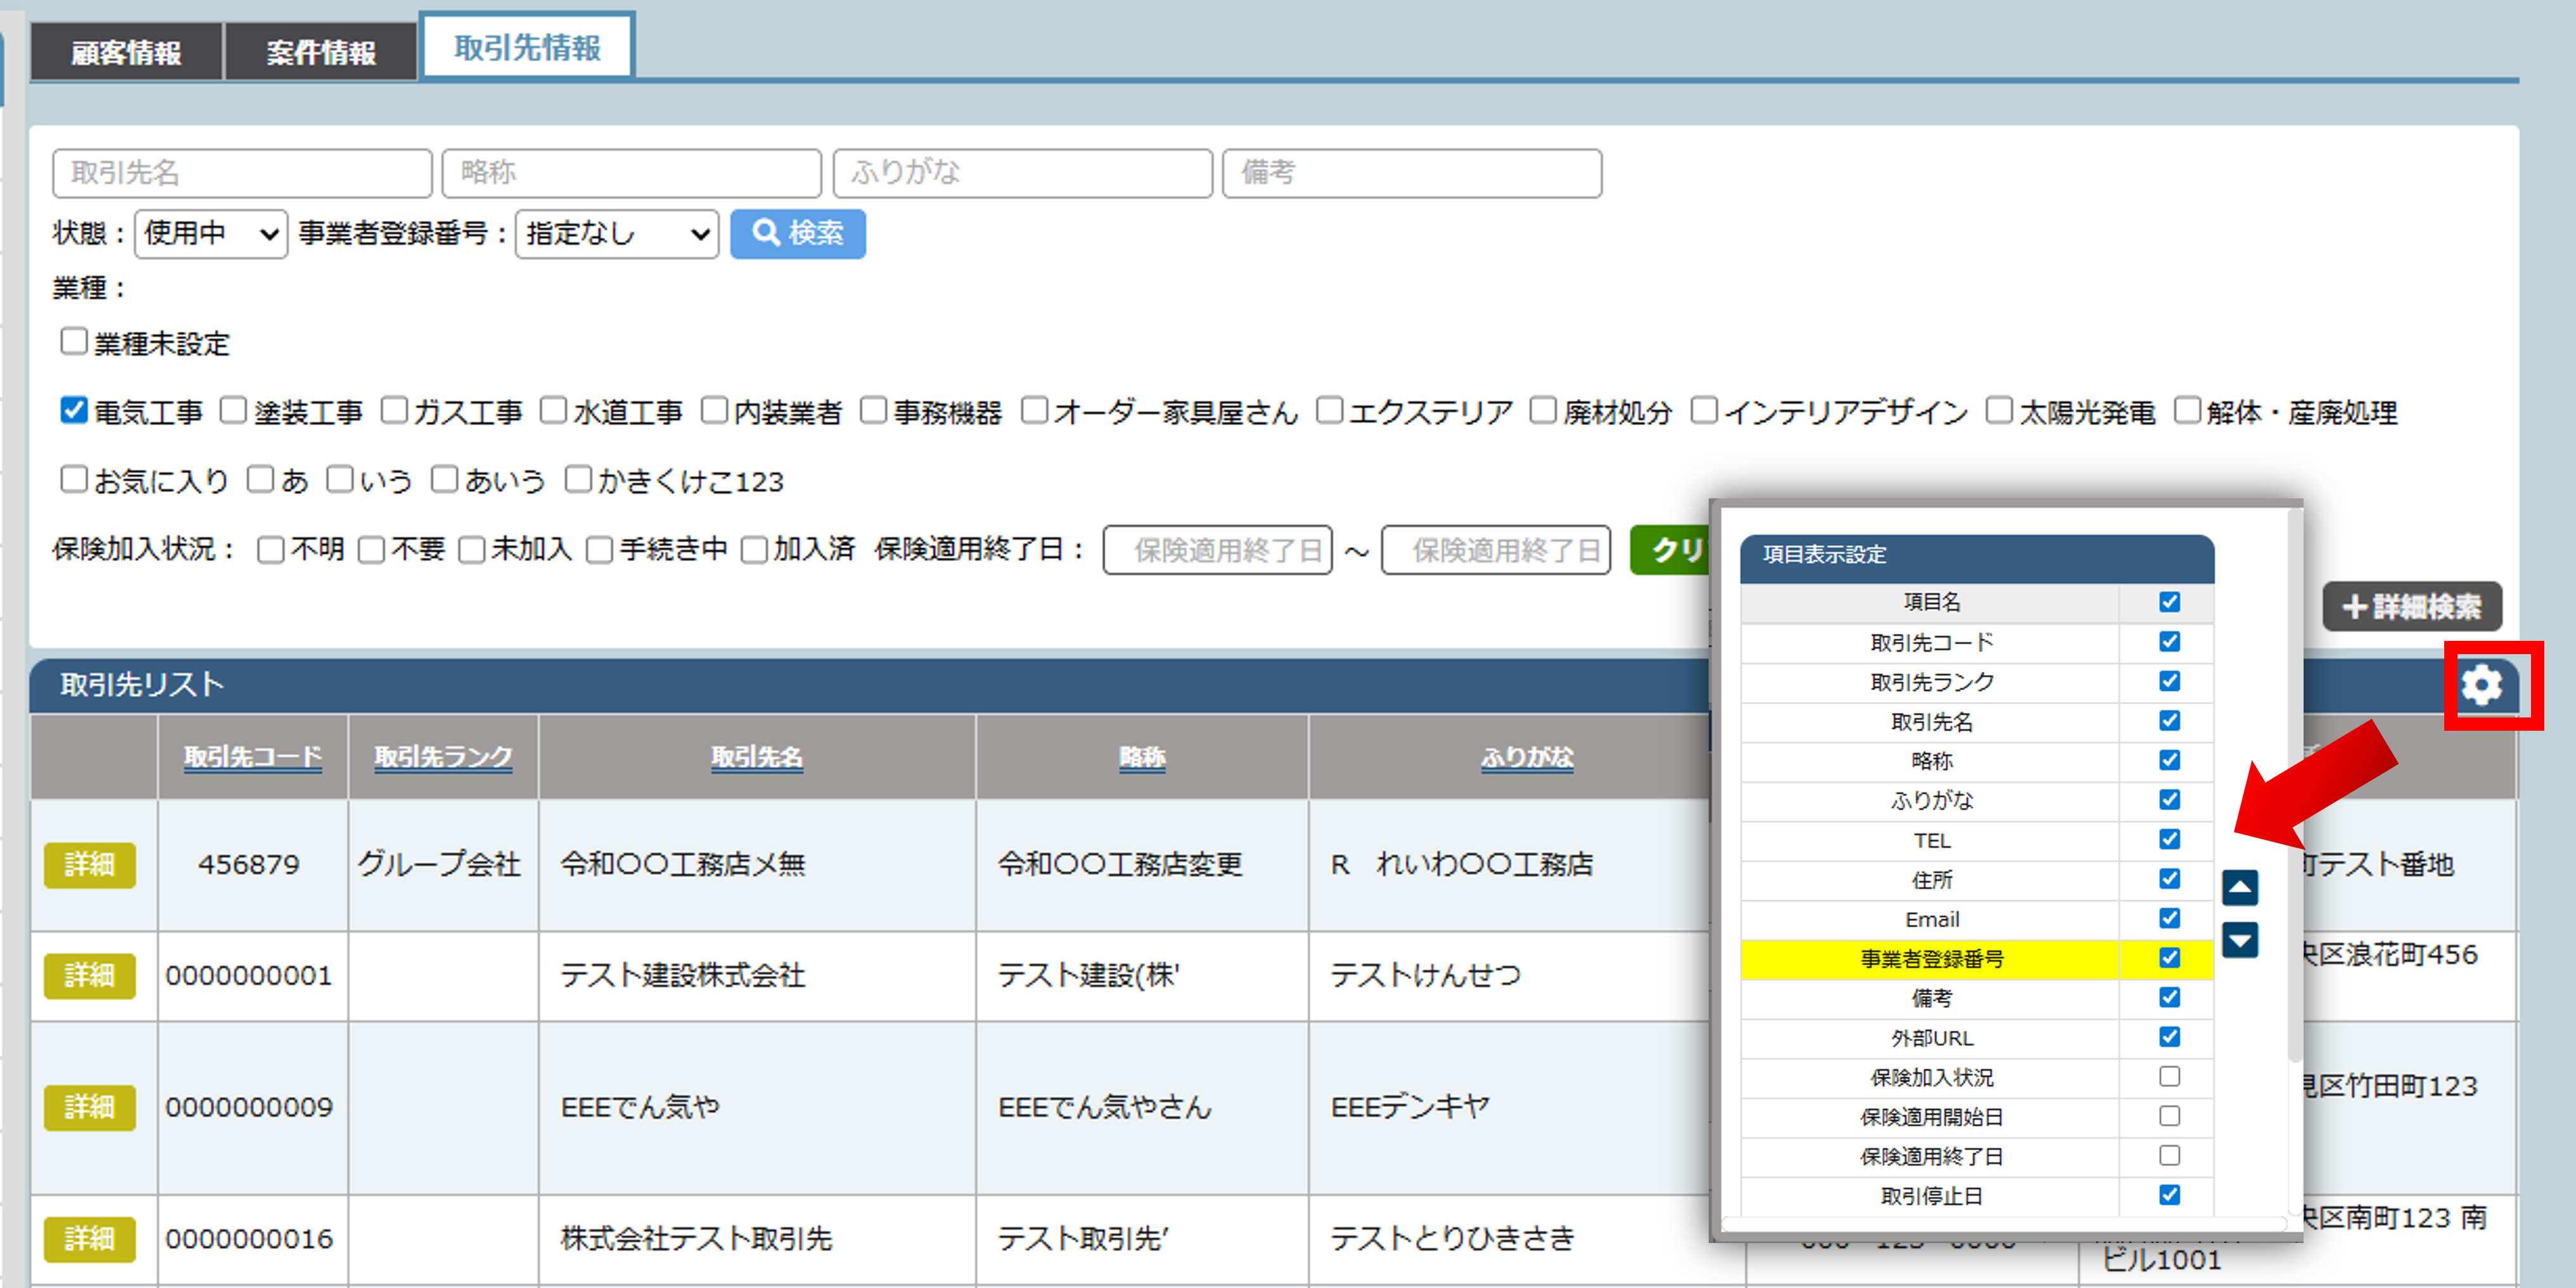Uncheck 事業者登録番号 display checkbox
The height and width of the screenshot is (1288, 2576).
2169,957
